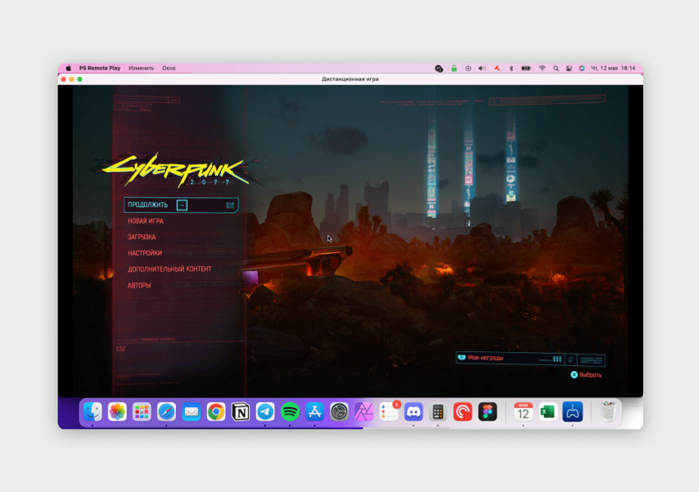
Task: Click the date and time in menu bar
Action: [613, 68]
